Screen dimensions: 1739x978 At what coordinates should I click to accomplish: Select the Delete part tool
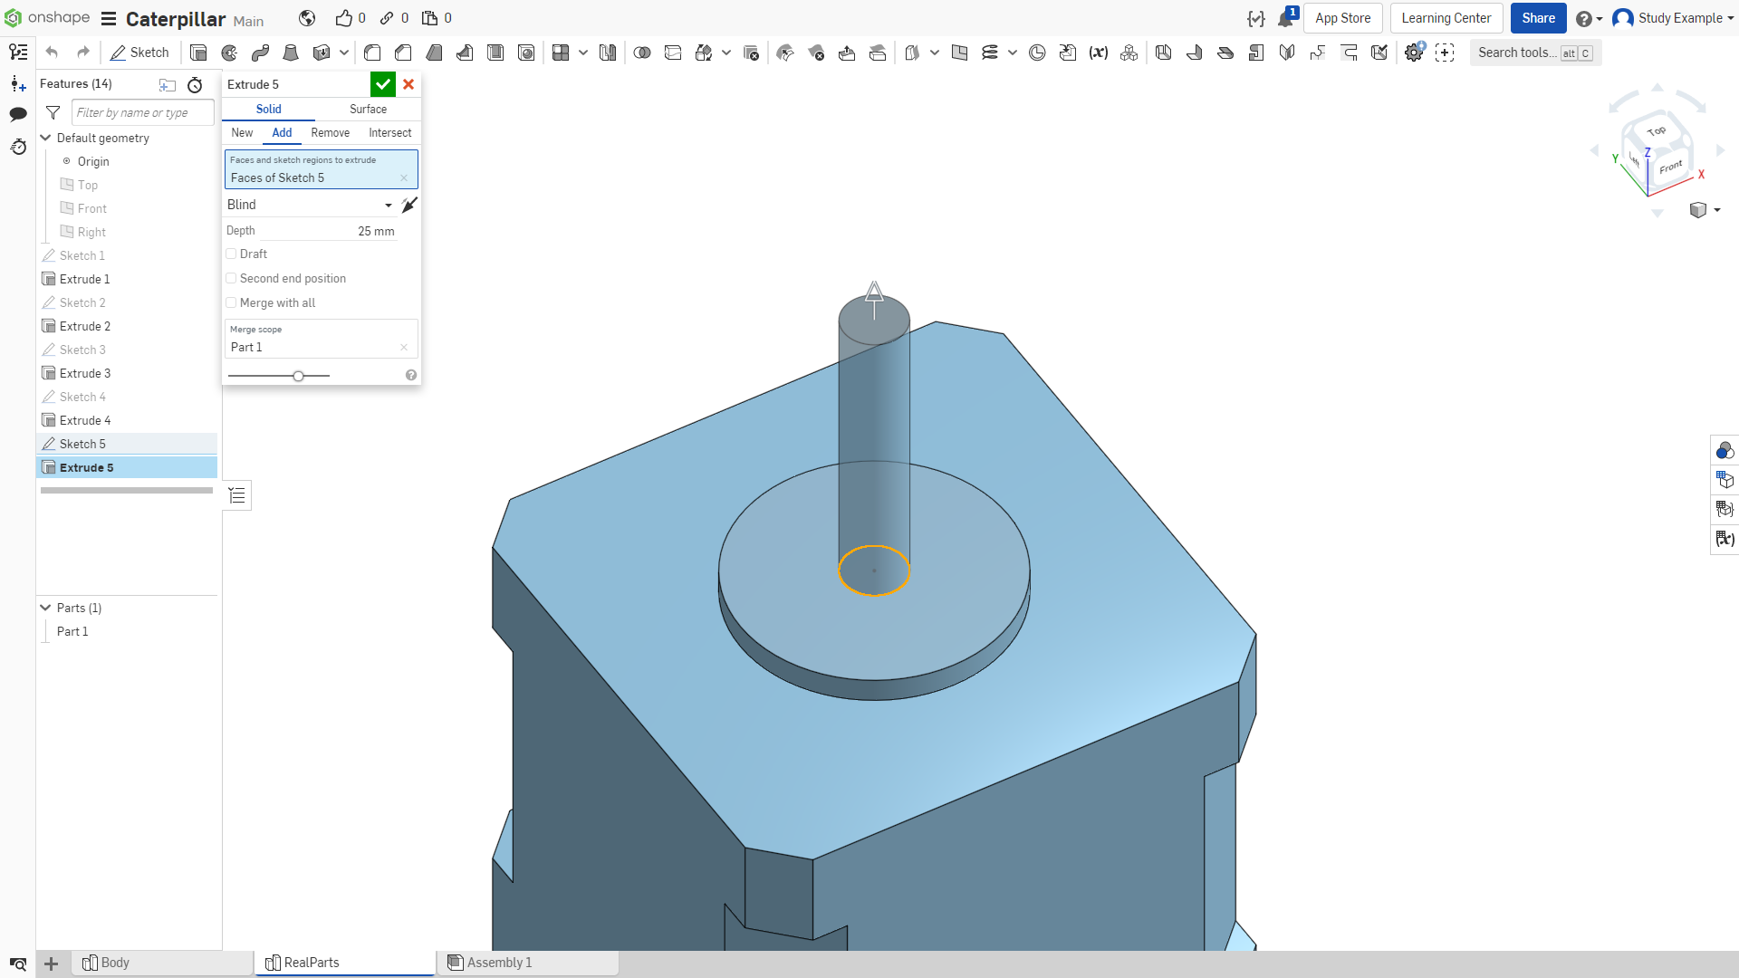tap(751, 53)
